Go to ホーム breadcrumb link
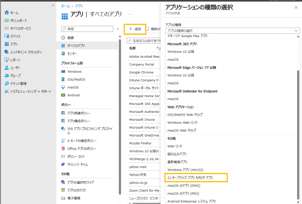The width and height of the screenshot is (302, 204). (65, 6)
